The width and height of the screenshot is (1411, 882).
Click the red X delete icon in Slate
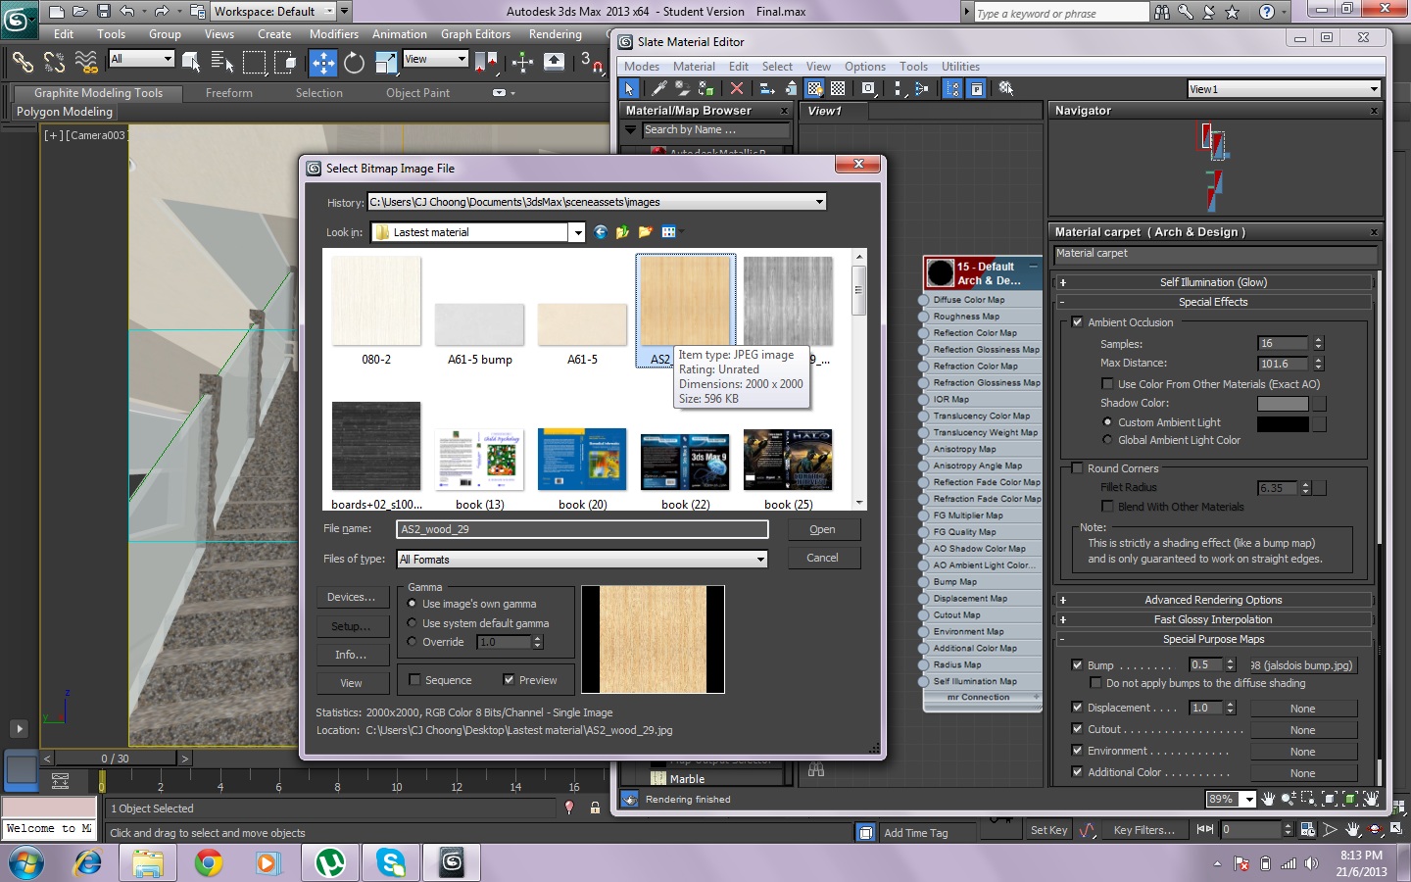click(737, 88)
